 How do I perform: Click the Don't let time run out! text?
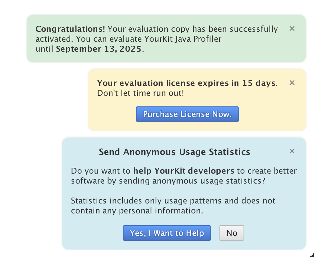pos(141,93)
